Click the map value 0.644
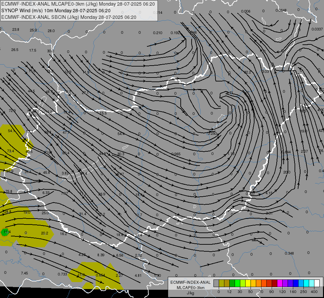This screenshot has width=324, height=298. pyautogui.click(x=286, y=152)
